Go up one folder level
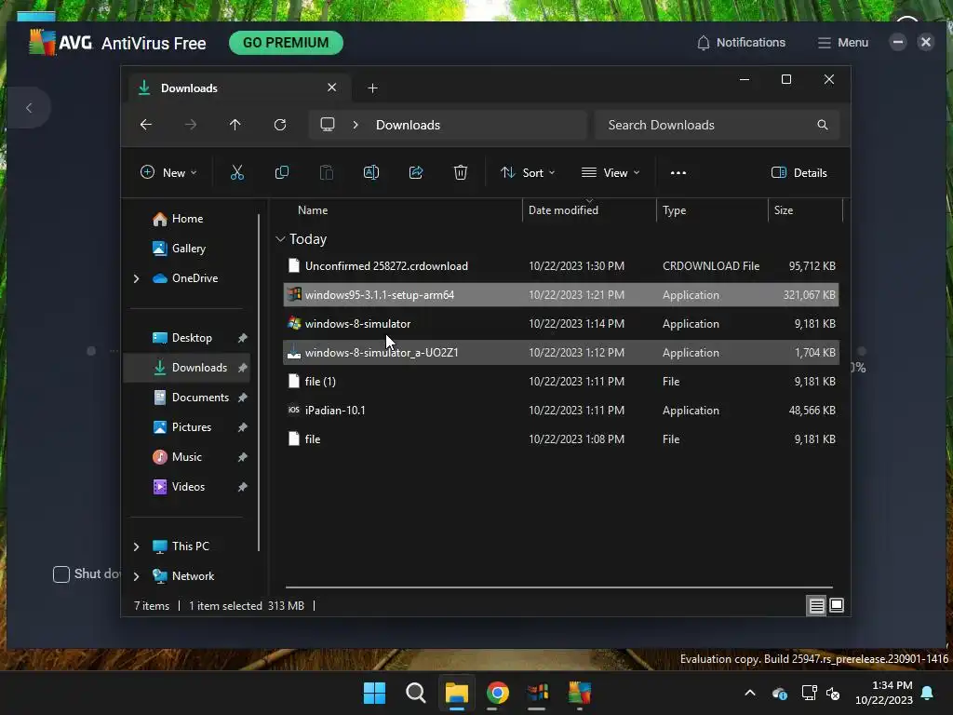953x715 pixels. pos(235,125)
